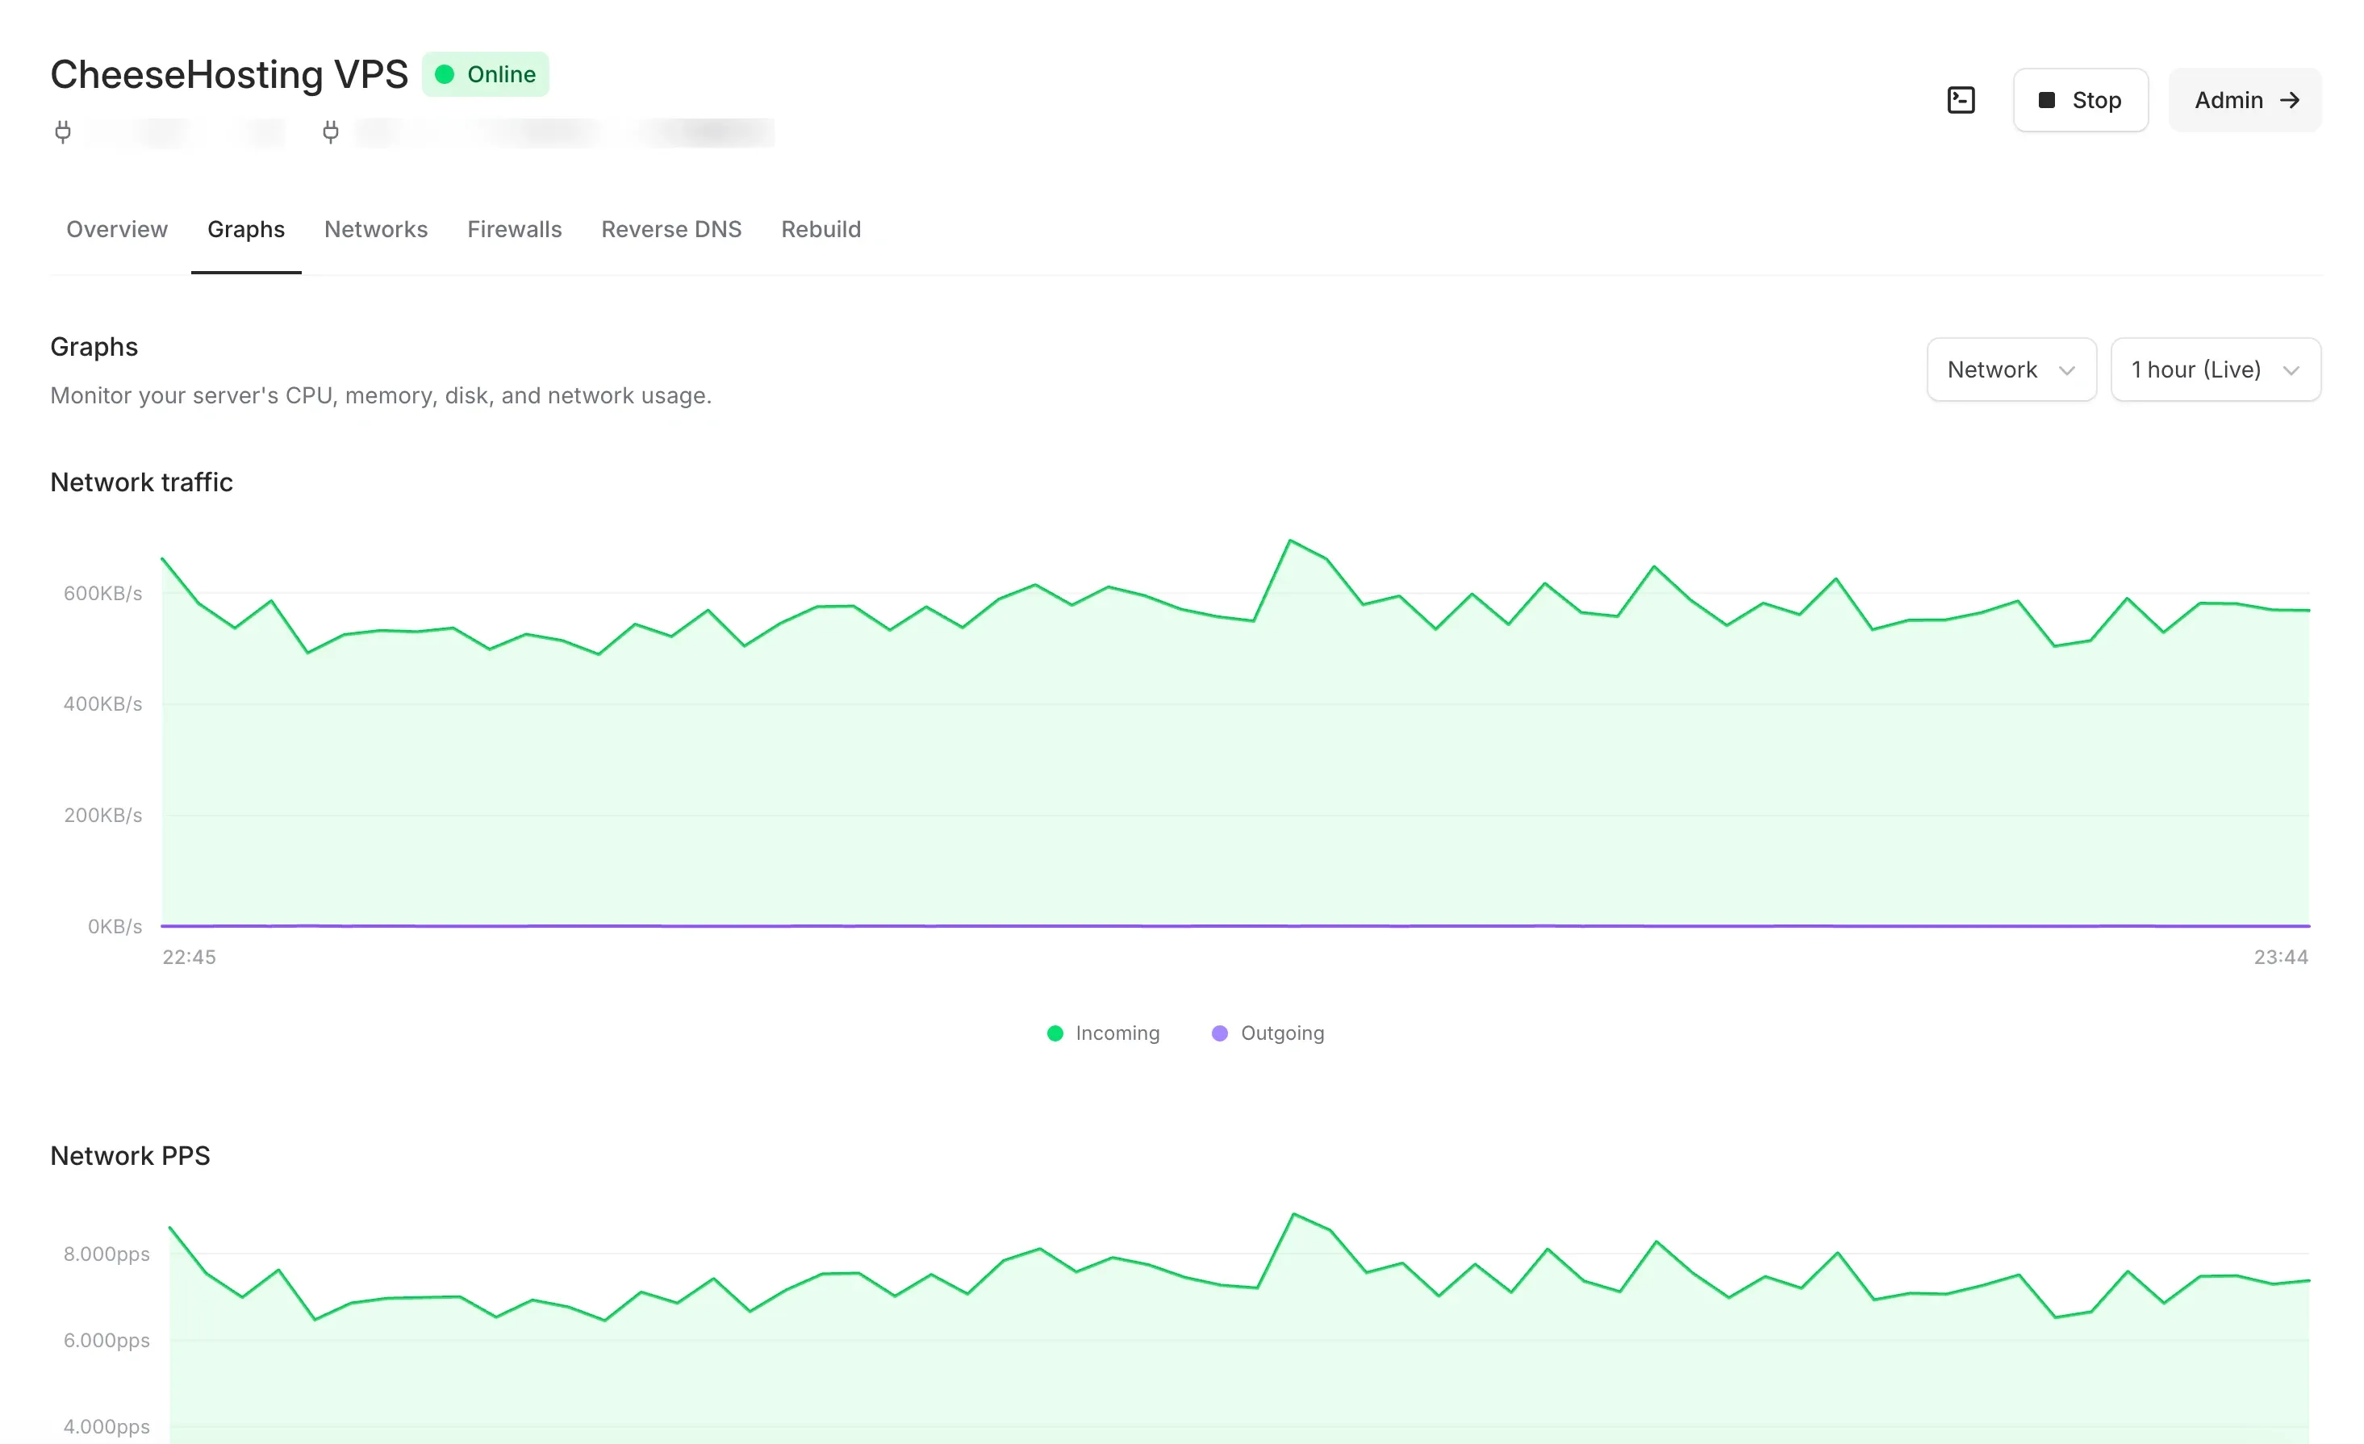Click the green dot inside the Online badge
This screenshot has width=2364, height=1444.
pos(446,74)
